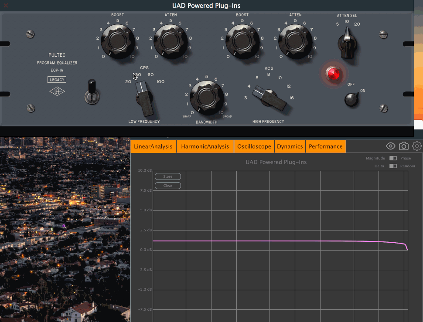The image size is (423, 322).
Task: Switch to the HarmonicAnalysis tab
Action: point(205,146)
